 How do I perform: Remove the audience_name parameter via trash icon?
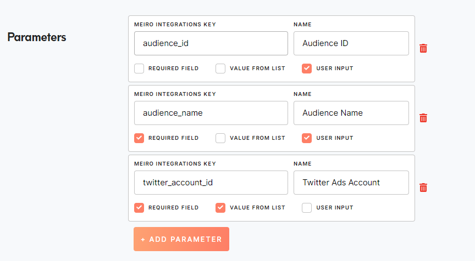pyautogui.click(x=423, y=118)
